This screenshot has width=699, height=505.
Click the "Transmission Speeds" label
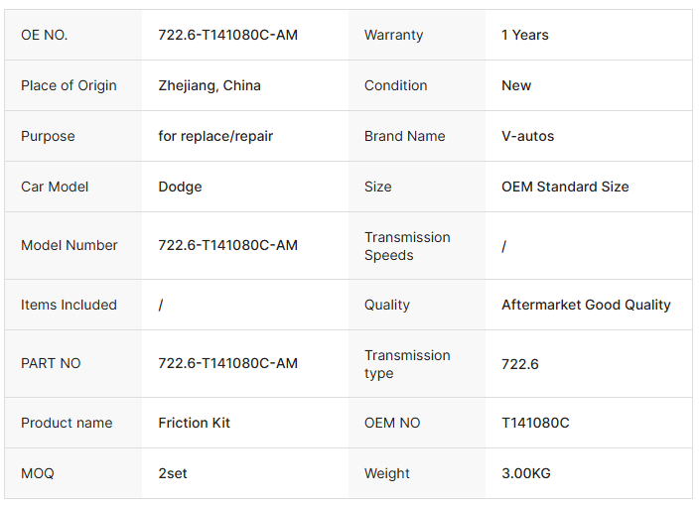click(407, 246)
